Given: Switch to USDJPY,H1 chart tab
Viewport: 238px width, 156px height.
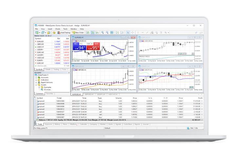Looking at the screenshot, I should coord(101,95).
